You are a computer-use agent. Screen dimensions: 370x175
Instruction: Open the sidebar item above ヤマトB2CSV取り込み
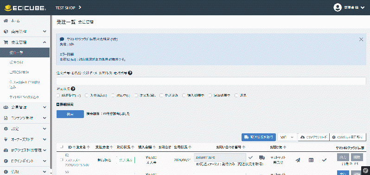click(25, 84)
